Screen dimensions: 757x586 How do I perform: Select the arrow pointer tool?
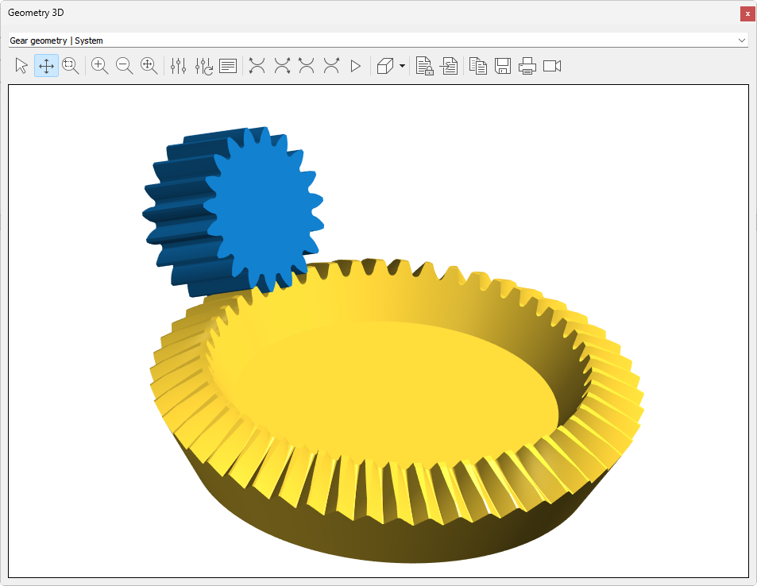pos(21,66)
